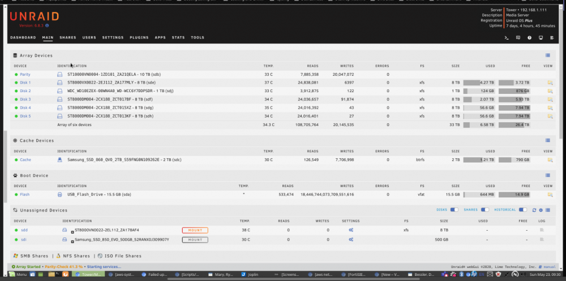Screen dimensions: 566x281
Task: Click the Parity-Check 41.3 % status
Action: 63,267
